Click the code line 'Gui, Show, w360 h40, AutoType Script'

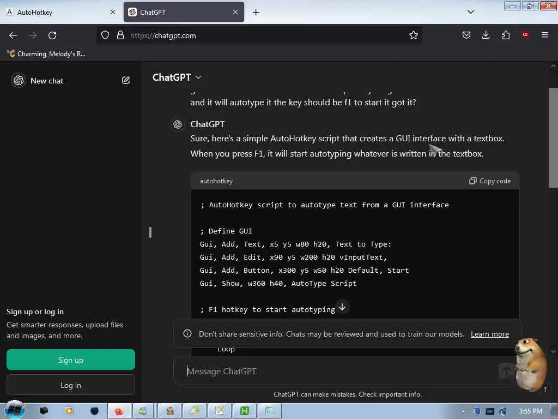pyautogui.click(x=278, y=284)
